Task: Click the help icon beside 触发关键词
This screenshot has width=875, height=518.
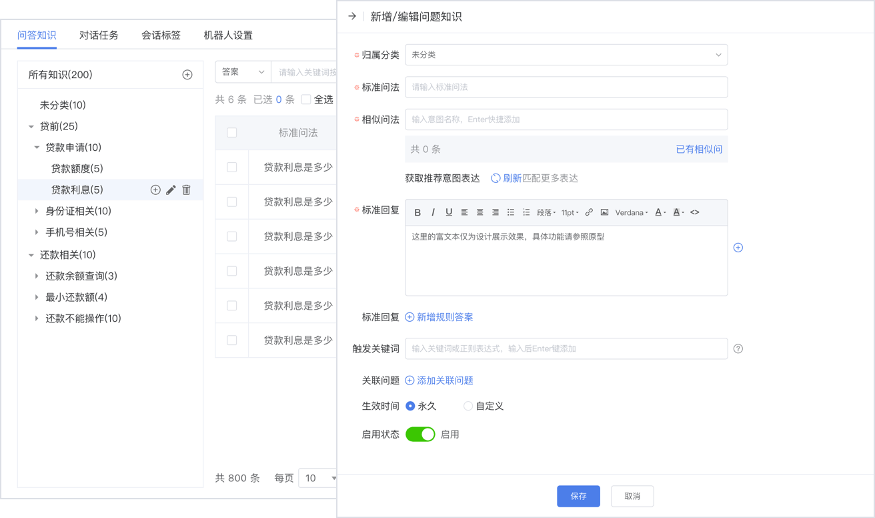Action: click(738, 348)
